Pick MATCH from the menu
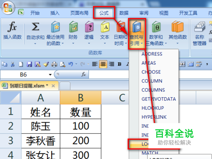212x159 pixels. [x=150, y=153]
